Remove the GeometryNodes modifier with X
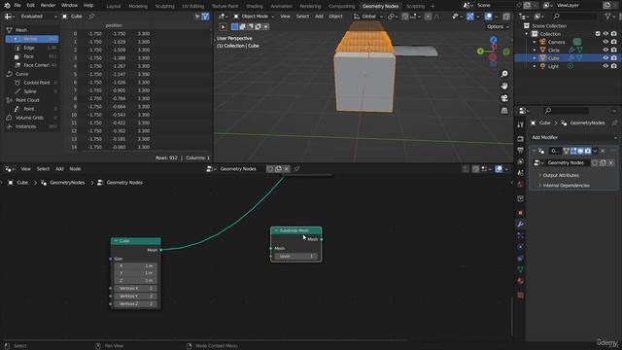 click(x=603, y=151)
